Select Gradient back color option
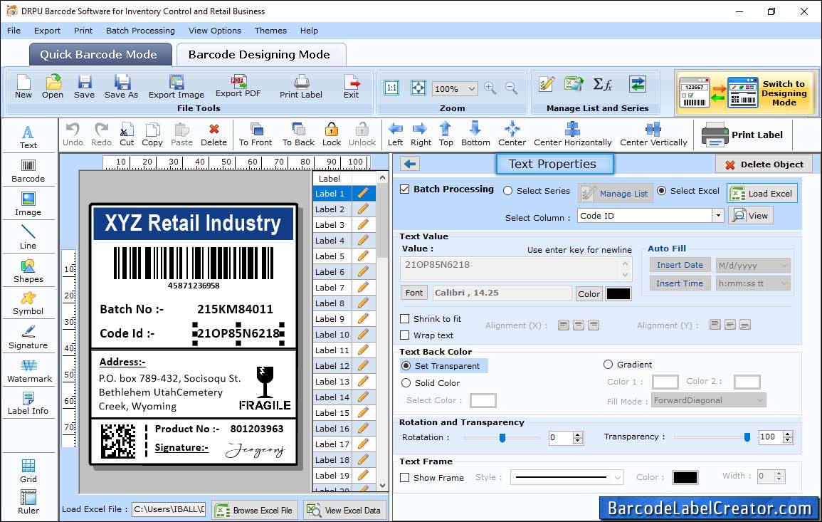822x522 pixels. [x=608, y=364]
